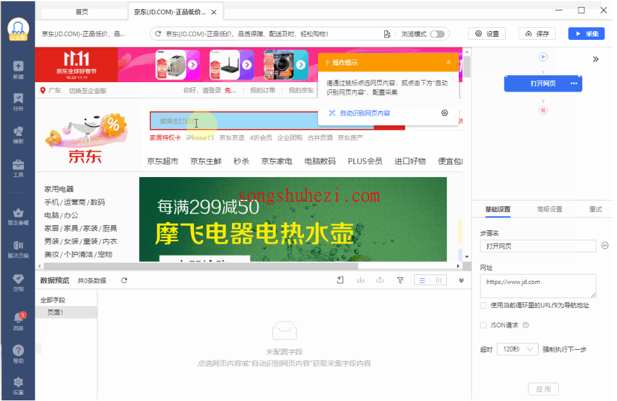Screen dimensions: 617x401
Task: Click the horizontal scrollbar of web page
Action: pyautogui.click(x=200, y=266)
